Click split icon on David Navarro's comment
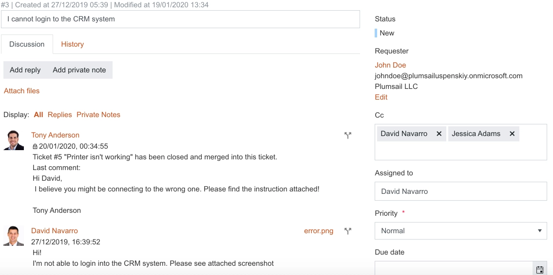This screenshot has height=275, width=553. (348, 231)
